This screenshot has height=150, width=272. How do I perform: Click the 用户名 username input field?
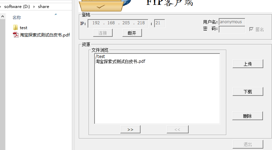232,22
